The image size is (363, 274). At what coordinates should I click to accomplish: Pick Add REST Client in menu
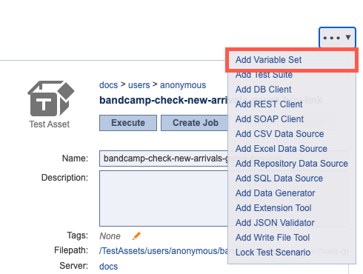click(269, 104)
